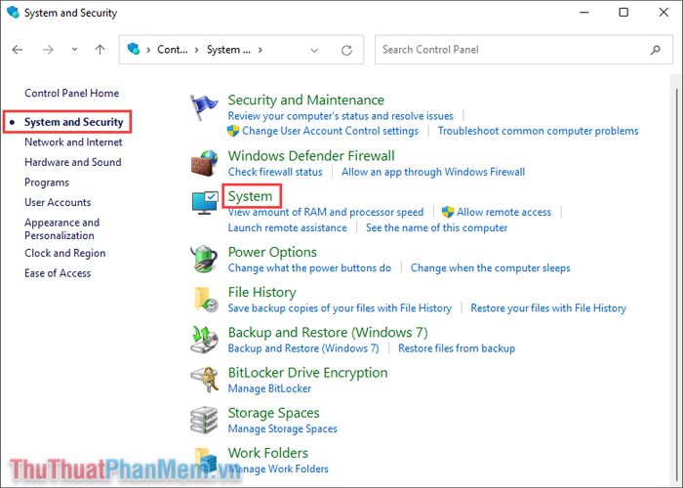Image resolution: width=683 pixels, height=488 pixels.
Task: Open the Backup and Restore (Windows 7) heading
Action: 328,332
